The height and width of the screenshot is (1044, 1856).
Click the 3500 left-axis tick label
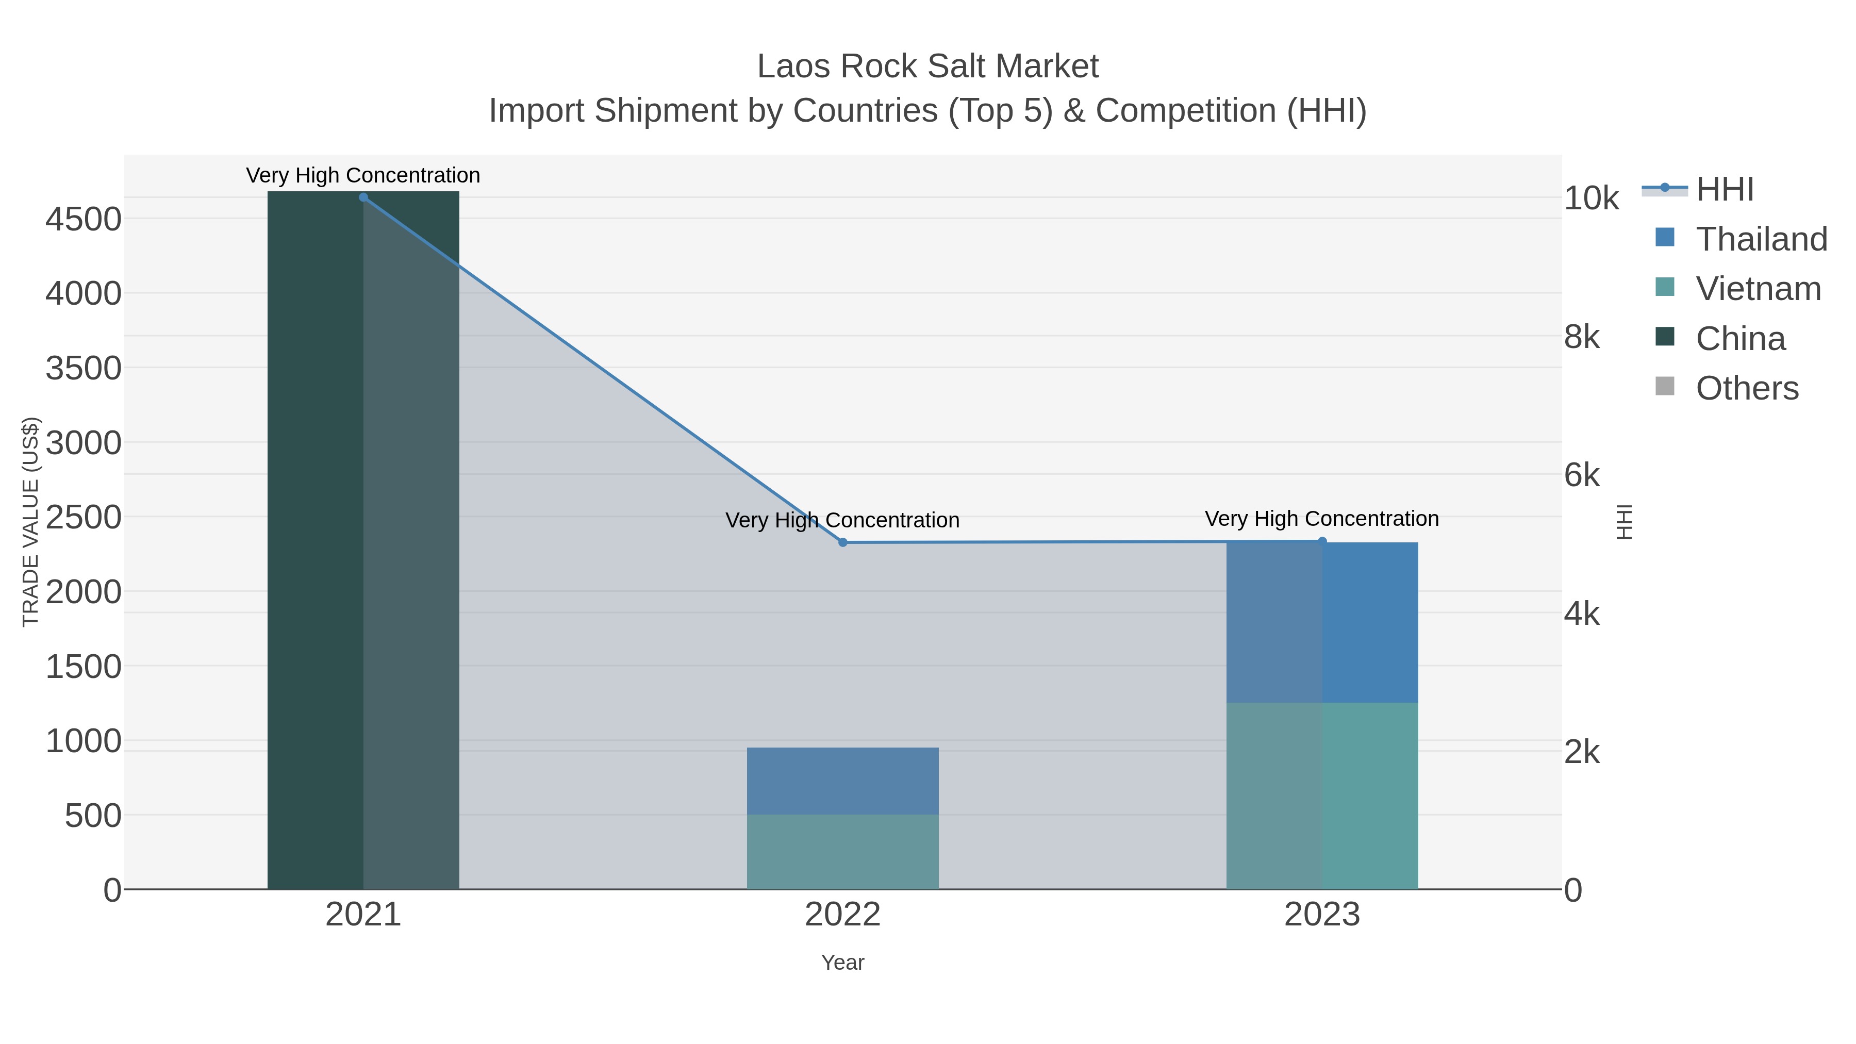[x=84, y=368]
